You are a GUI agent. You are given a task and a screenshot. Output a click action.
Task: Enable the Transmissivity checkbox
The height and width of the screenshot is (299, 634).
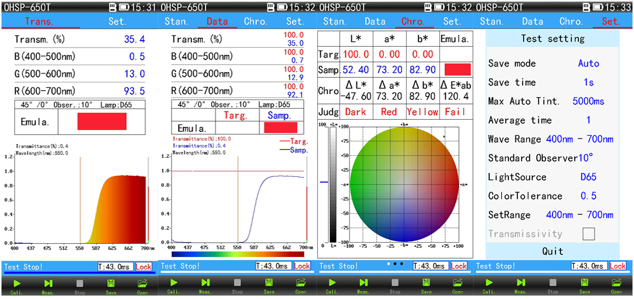click(588, 234)
